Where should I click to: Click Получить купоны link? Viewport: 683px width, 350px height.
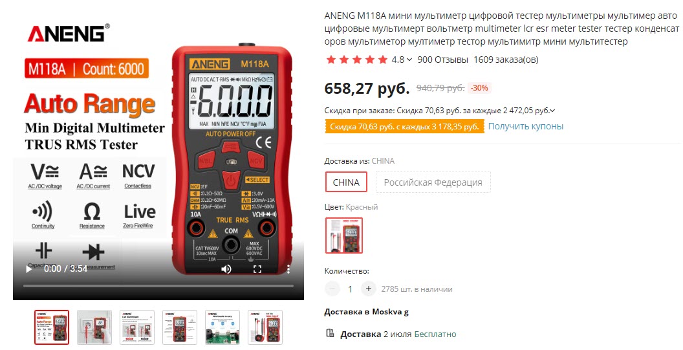(525, 126)
